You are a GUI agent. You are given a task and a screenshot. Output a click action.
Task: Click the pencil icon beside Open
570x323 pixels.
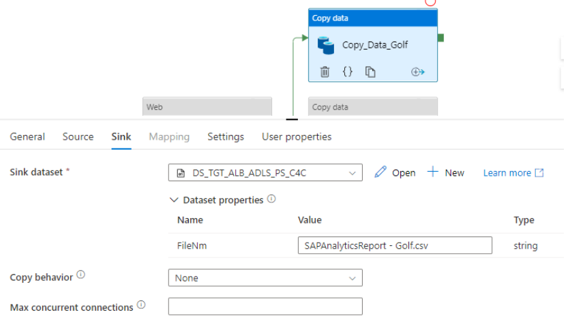tap(380, 172)
